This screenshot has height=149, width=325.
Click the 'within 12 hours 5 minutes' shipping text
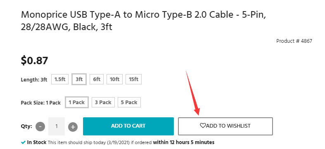tap(184, 142)
